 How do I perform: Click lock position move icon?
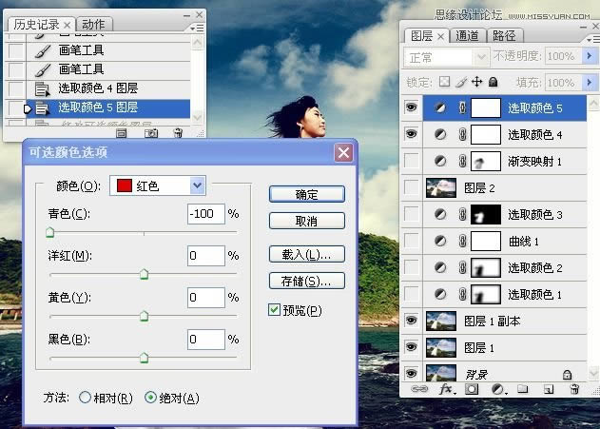477,83
